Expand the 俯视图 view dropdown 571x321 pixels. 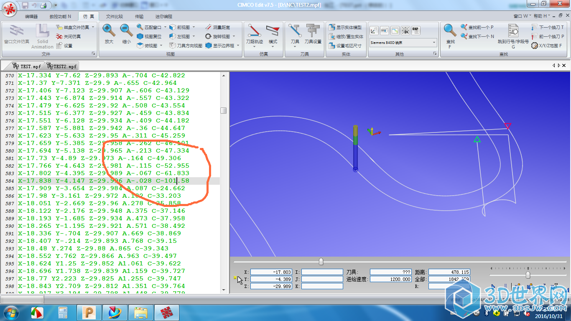161,46
